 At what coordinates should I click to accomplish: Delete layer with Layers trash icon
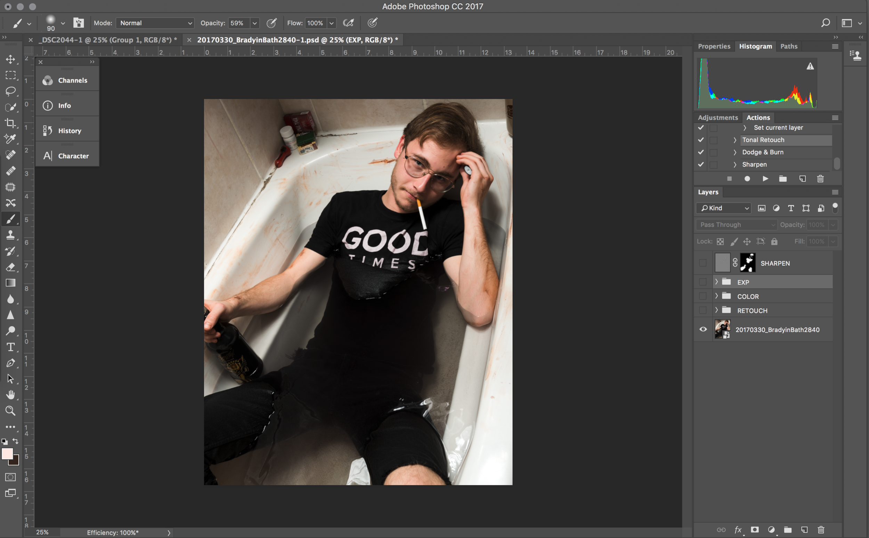point(821,530)
